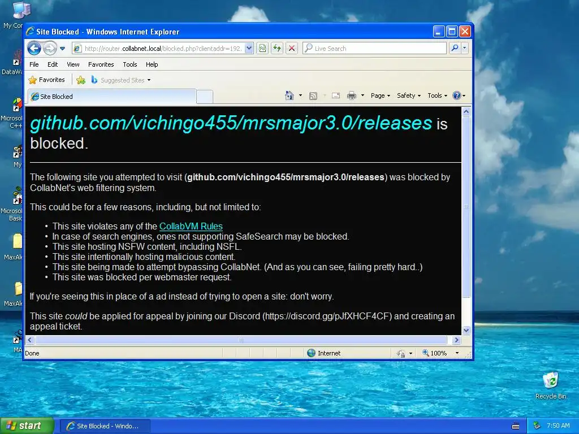Click the blocked URL heading text

point(231,123)
